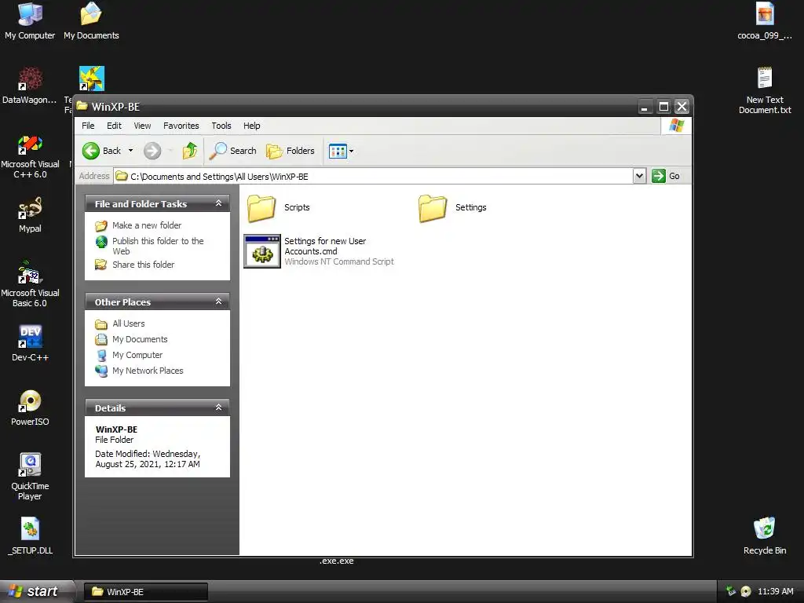Screen dimensions: 804x603
Task: Open the Favorites menu
Action: pyautogui.click(x=181, y=126)
